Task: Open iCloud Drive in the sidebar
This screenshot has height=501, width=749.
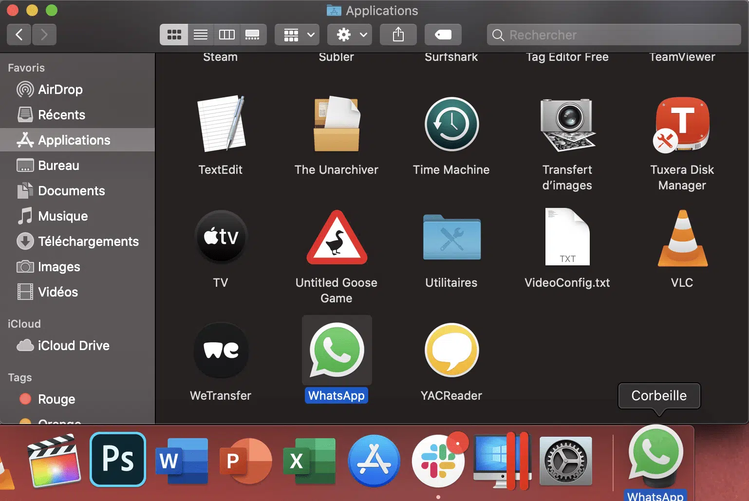Action: tap(77, 346)
